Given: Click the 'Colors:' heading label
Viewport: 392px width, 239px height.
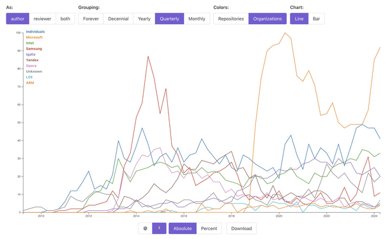Looking at the screenshot, I should click(221, 8).
